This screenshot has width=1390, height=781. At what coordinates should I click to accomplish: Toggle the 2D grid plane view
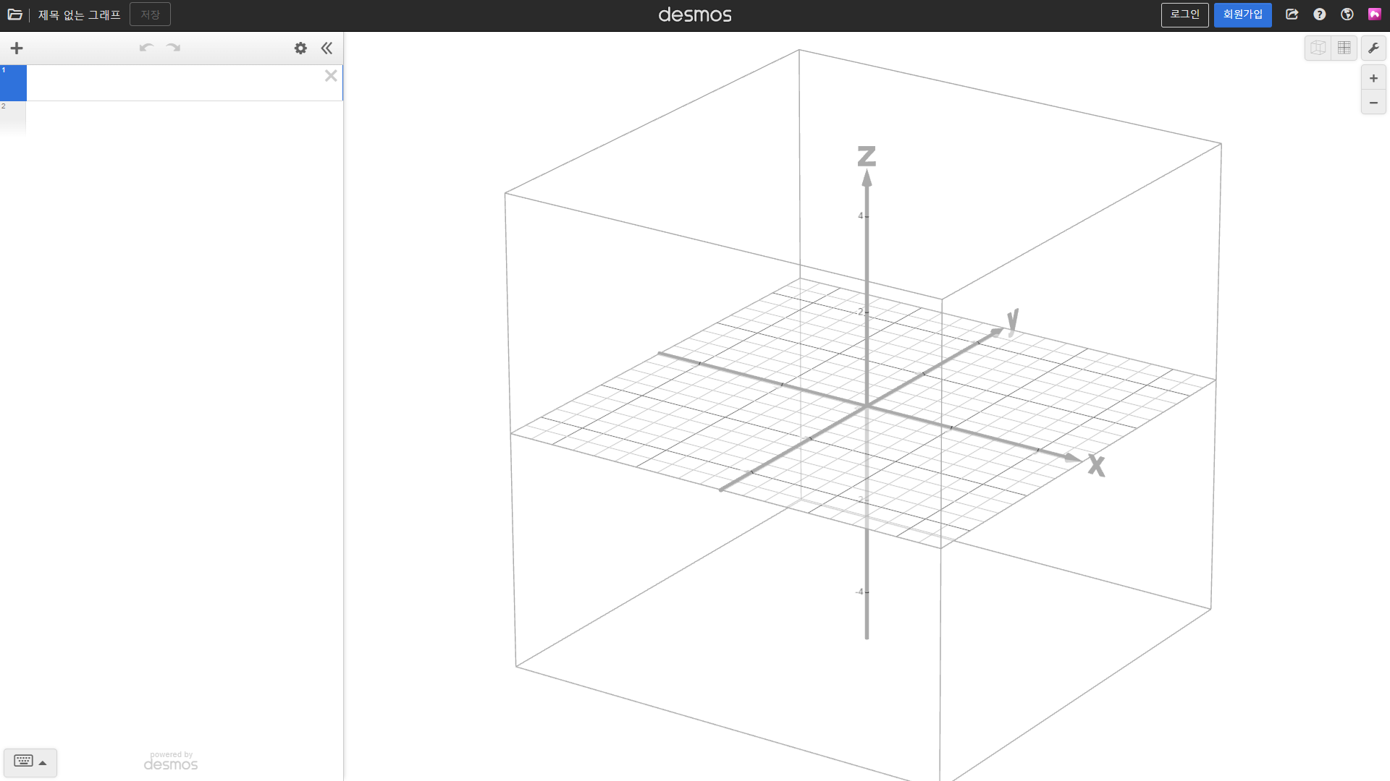1344,48
